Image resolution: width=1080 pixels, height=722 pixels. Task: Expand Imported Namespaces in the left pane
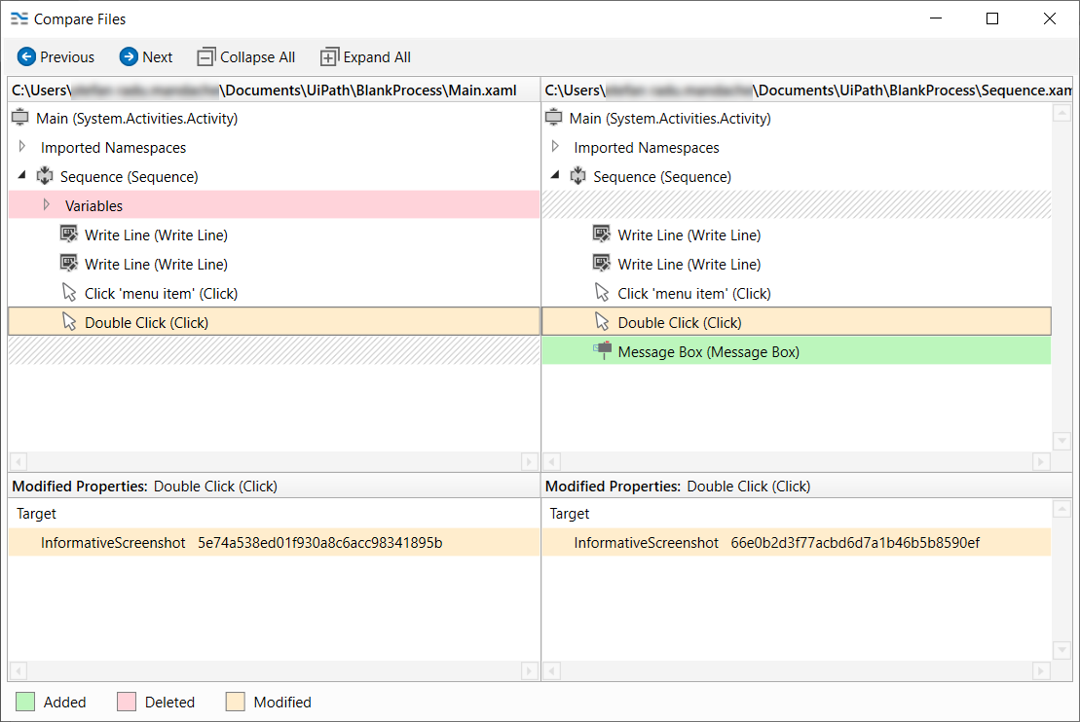21,147
